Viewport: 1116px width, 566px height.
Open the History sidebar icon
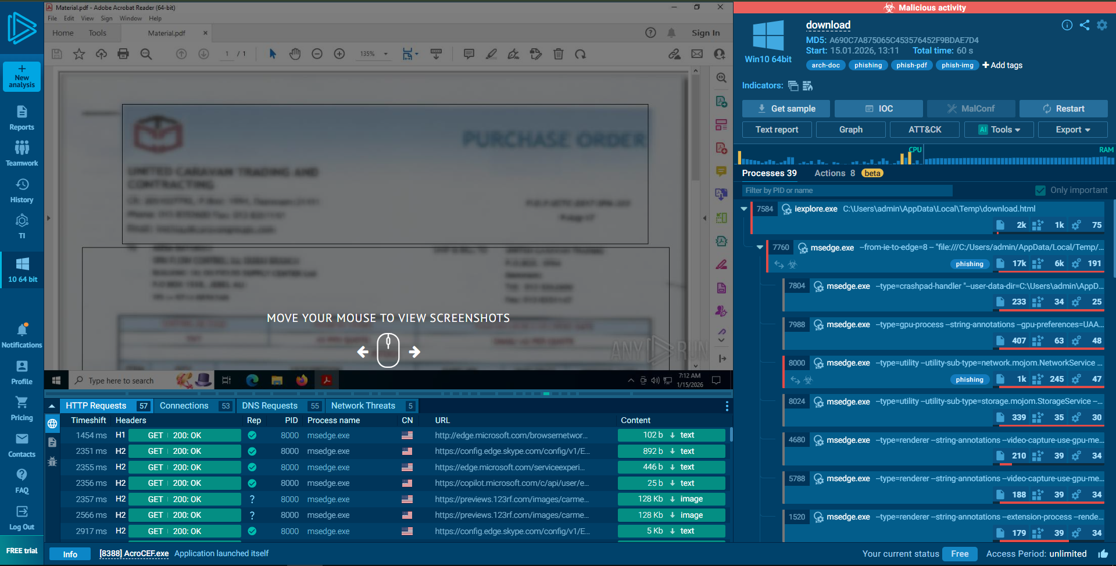click(22, 191)
